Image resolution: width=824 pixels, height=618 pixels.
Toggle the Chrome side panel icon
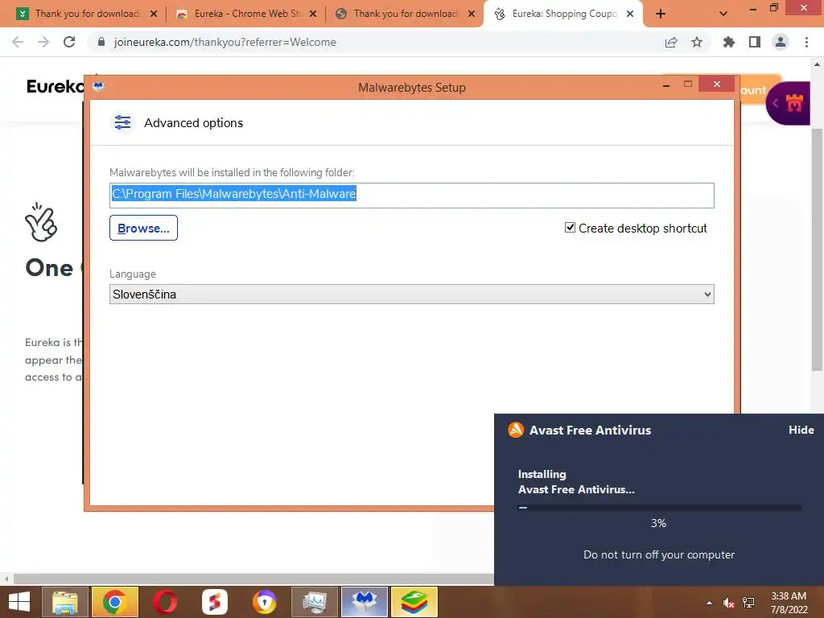point(755,42)
